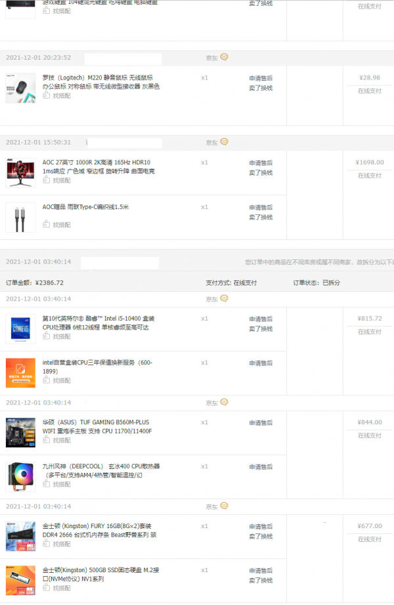Click JD chat icon above Intel i5-10400 order
394x605 pixels.
pos(224,298)
